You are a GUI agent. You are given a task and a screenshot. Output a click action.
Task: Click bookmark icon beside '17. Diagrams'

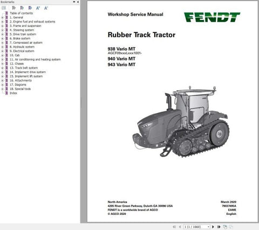click(6, 85)
